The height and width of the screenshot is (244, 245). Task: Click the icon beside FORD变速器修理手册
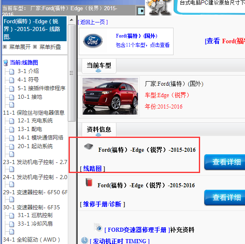98,227
